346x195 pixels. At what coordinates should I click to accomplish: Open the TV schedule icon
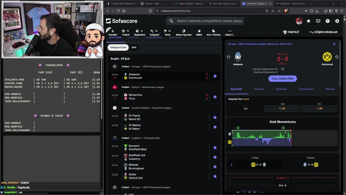[x=318, y=21]
